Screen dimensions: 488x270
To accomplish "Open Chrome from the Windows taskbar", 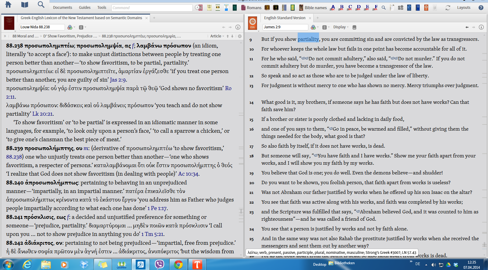I will (x=178, y=265).
